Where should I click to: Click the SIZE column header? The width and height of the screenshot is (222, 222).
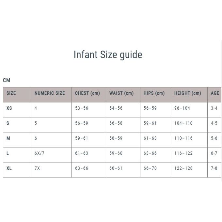(11, 93)
